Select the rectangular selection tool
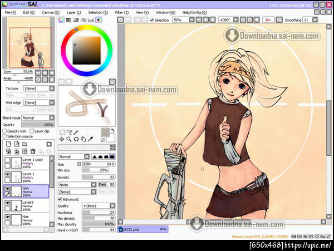Image resolution: width=334 pixels, height=251 pixels. [x=62, y=132]
